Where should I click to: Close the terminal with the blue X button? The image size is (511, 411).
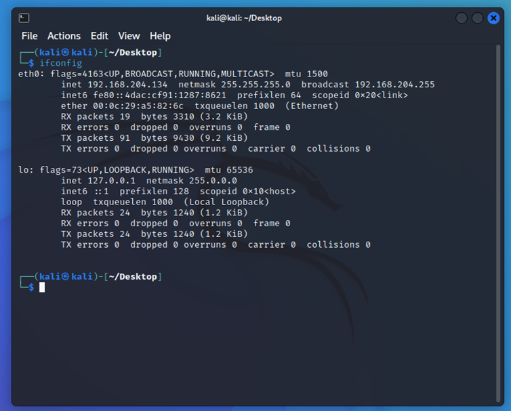pyautogui.click(x=493, y=18)
